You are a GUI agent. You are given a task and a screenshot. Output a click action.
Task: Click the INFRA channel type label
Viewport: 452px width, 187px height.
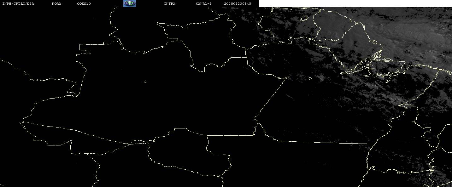pos(170,4)
